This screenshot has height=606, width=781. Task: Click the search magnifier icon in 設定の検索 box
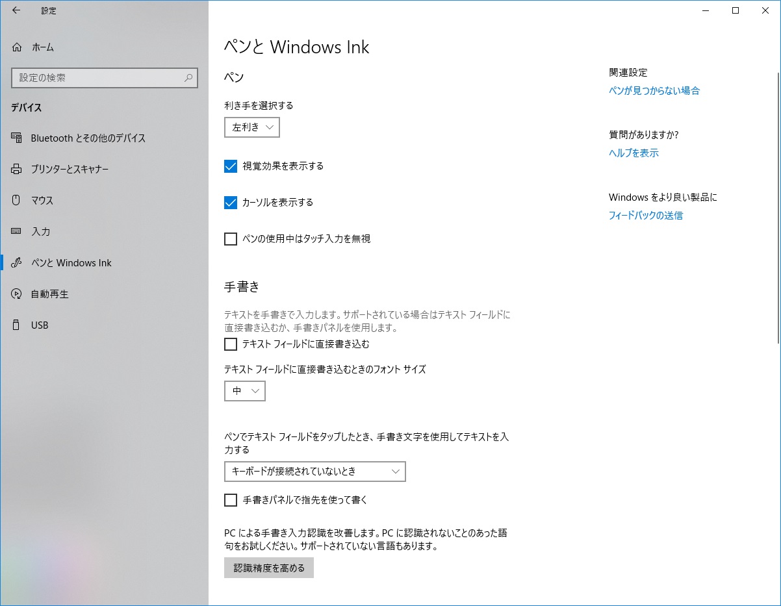pos(188,78)
